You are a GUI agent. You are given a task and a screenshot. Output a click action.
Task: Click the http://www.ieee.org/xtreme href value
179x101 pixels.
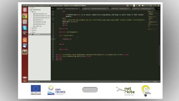[108, 20]
